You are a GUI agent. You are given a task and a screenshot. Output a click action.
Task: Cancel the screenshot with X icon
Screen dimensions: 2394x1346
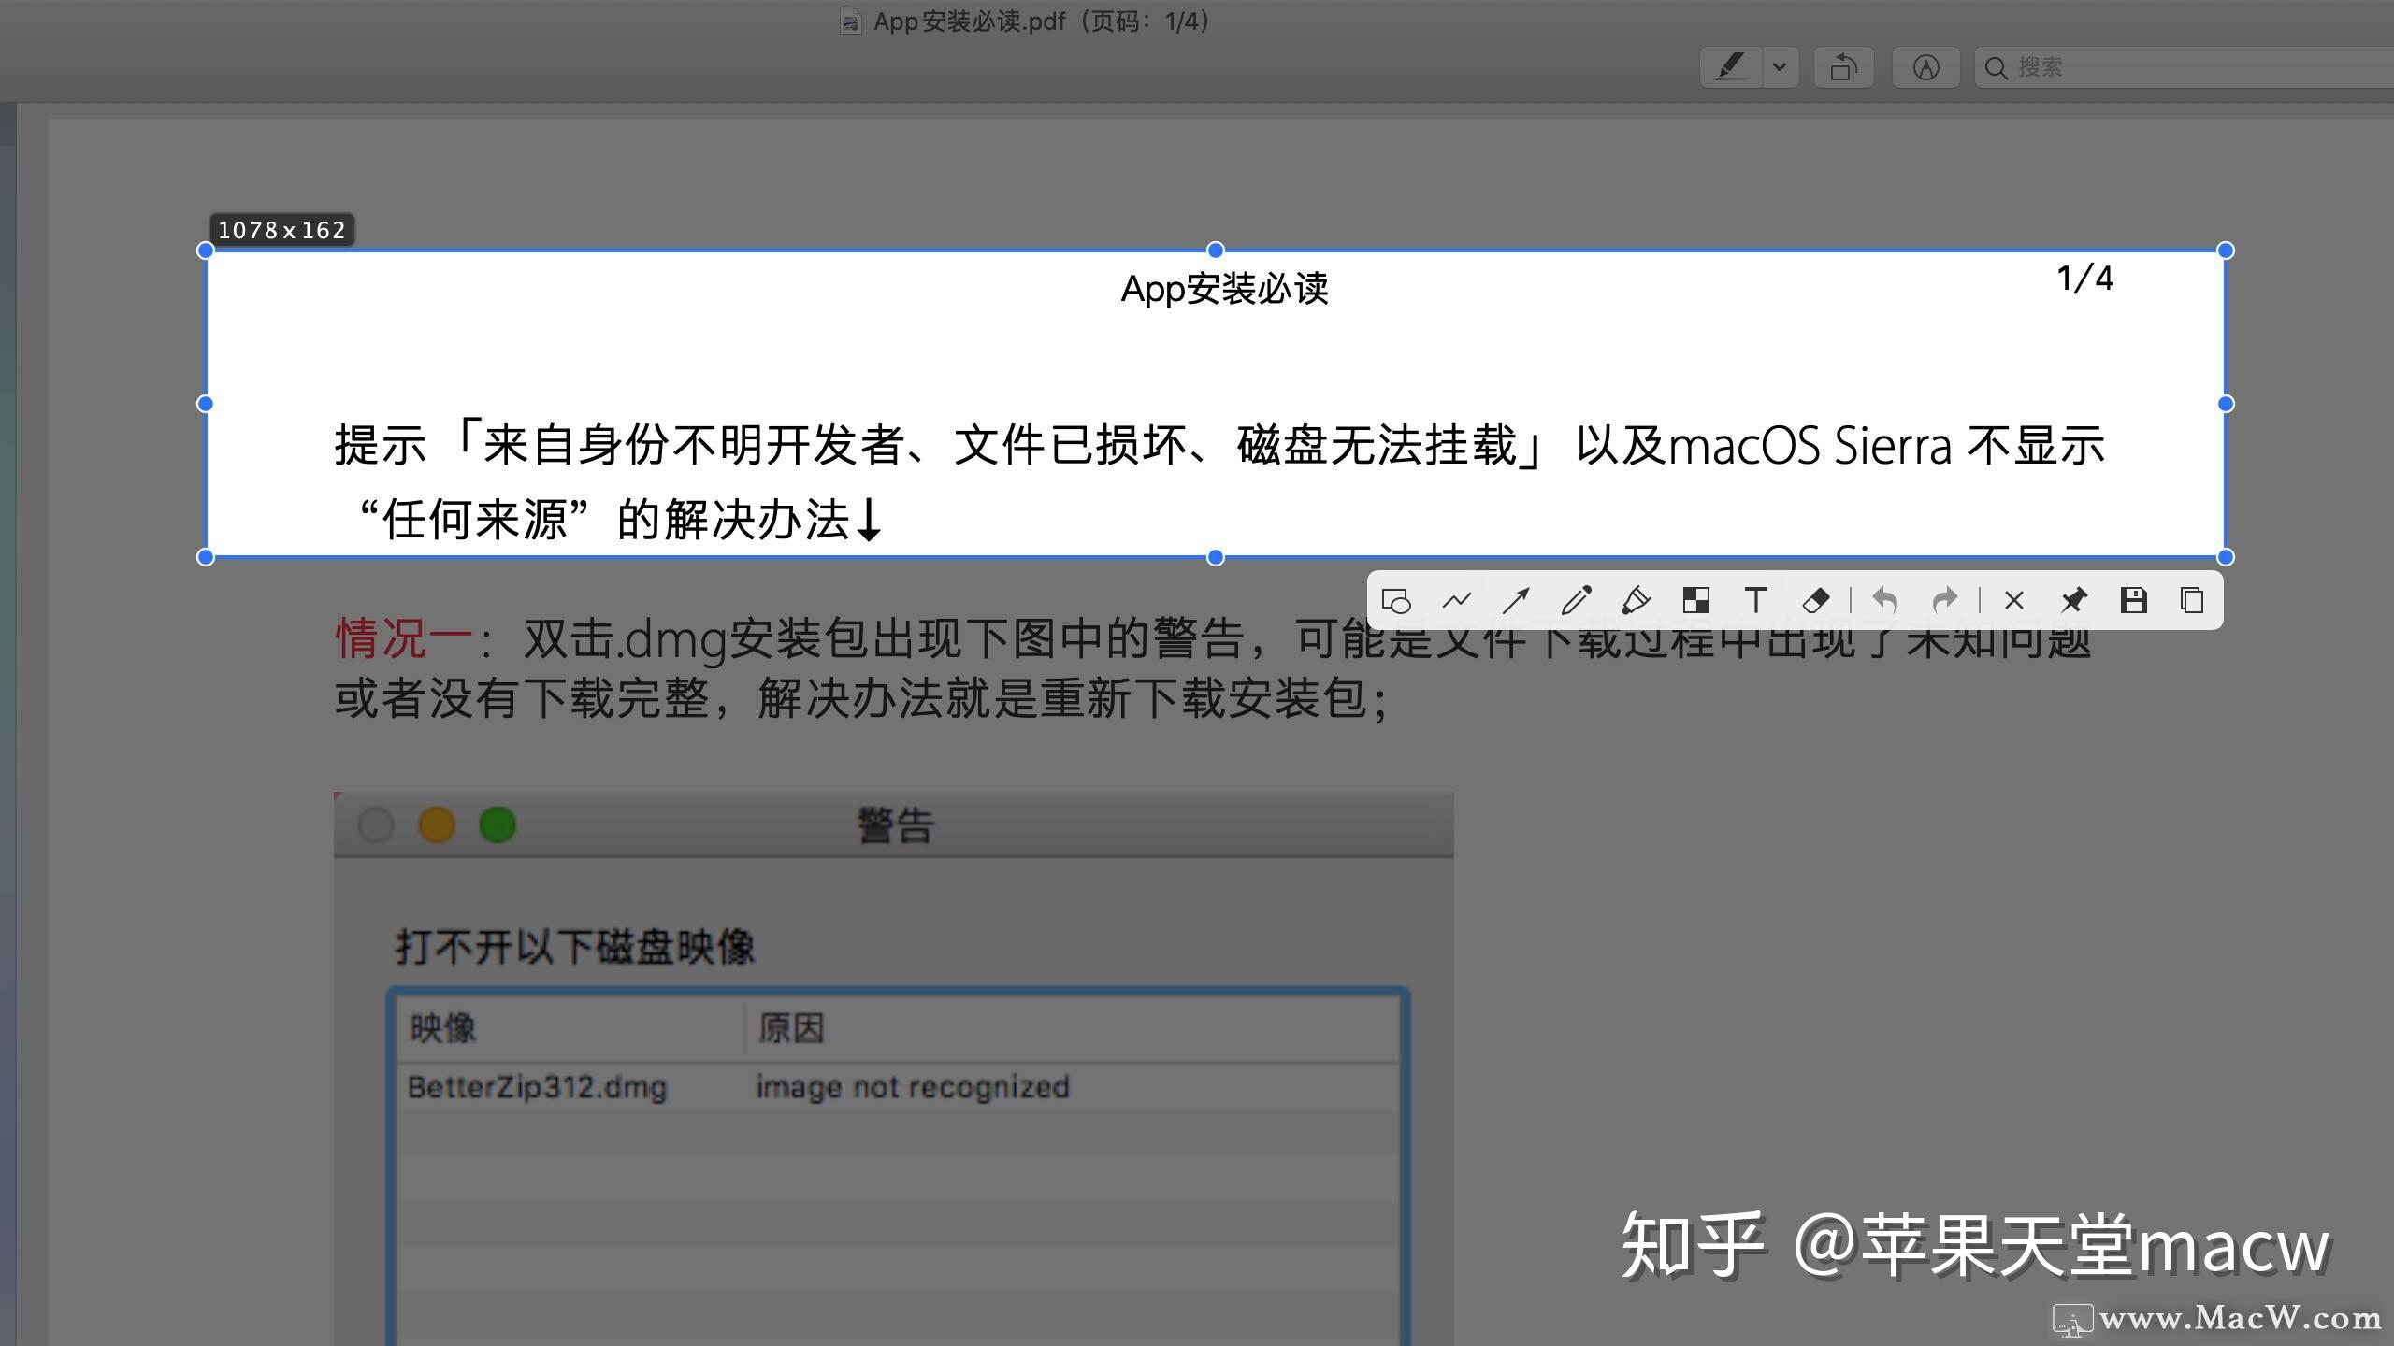2013,600
